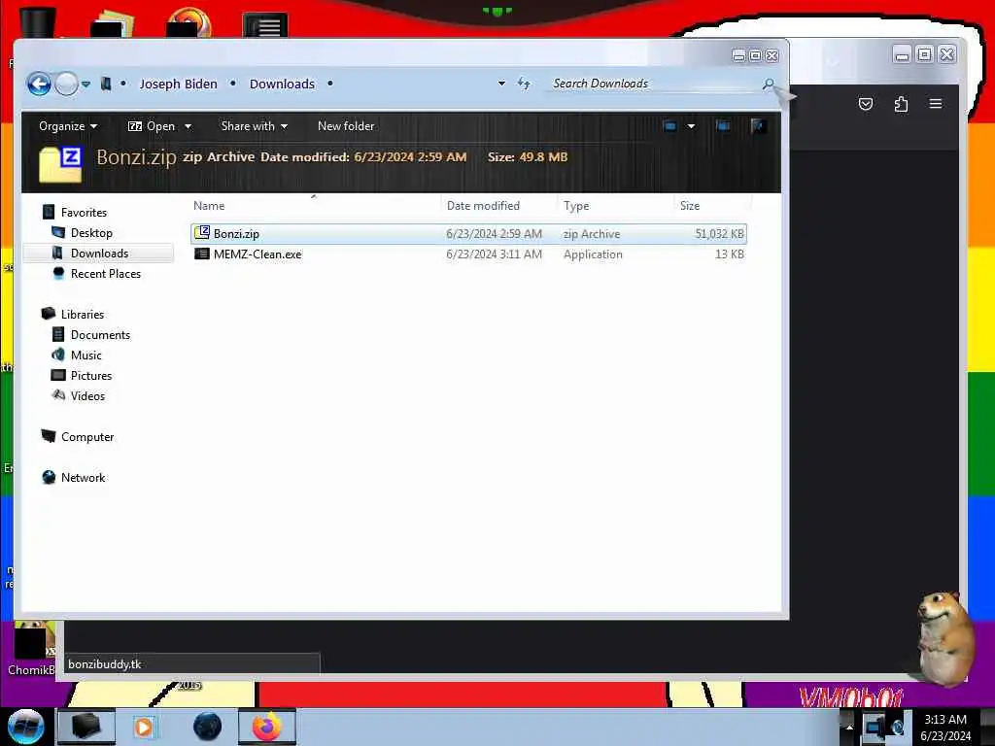Open Windows Media Player taskbar icon
This screenshot has height=746, width=995.
(144, 727)
